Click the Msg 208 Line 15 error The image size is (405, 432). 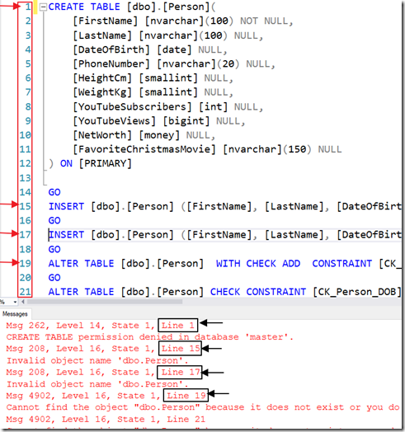[103, 349]
